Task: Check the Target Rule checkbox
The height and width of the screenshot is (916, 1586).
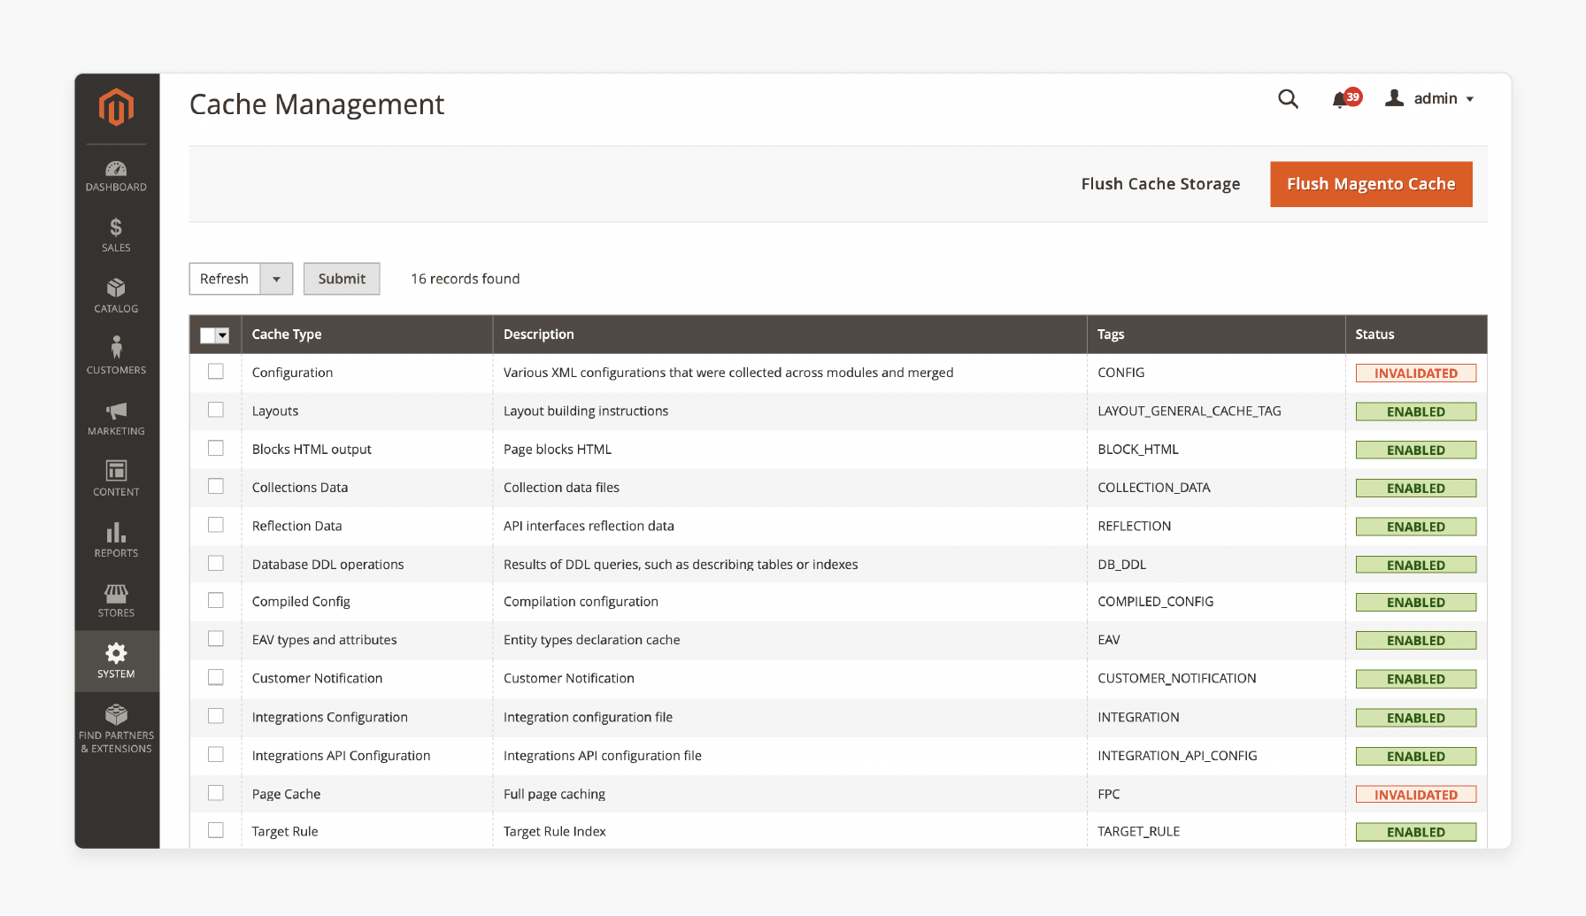Action: (216, 830)
